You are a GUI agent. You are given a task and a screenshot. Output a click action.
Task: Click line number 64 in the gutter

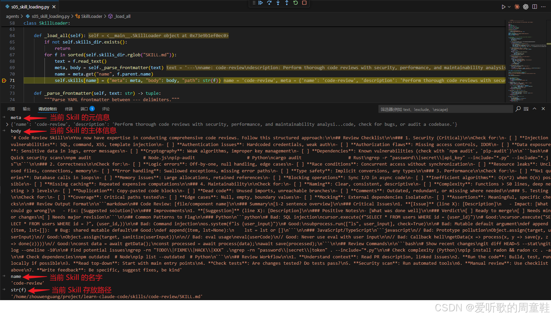click(12, 36)
